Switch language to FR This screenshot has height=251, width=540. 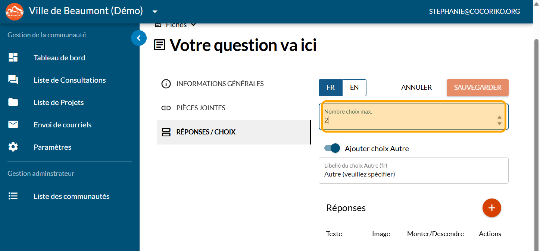pyautogui.click(x=330, y=88)
